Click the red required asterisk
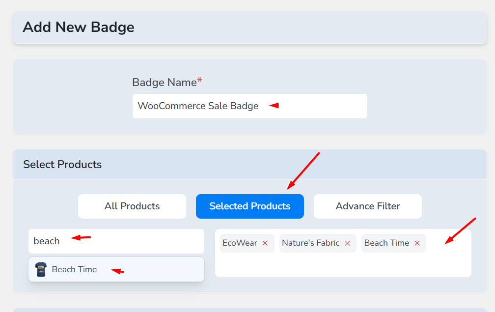495x312 pixels. [200, 81]
